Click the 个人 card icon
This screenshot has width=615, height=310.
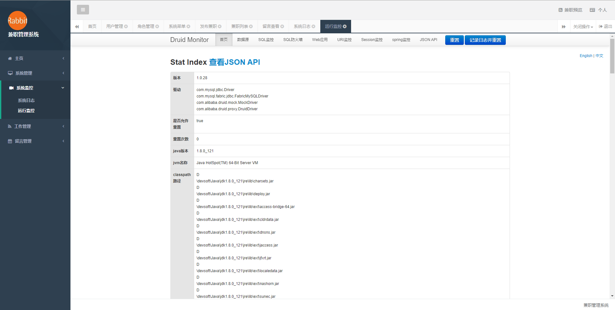point(592,10)
